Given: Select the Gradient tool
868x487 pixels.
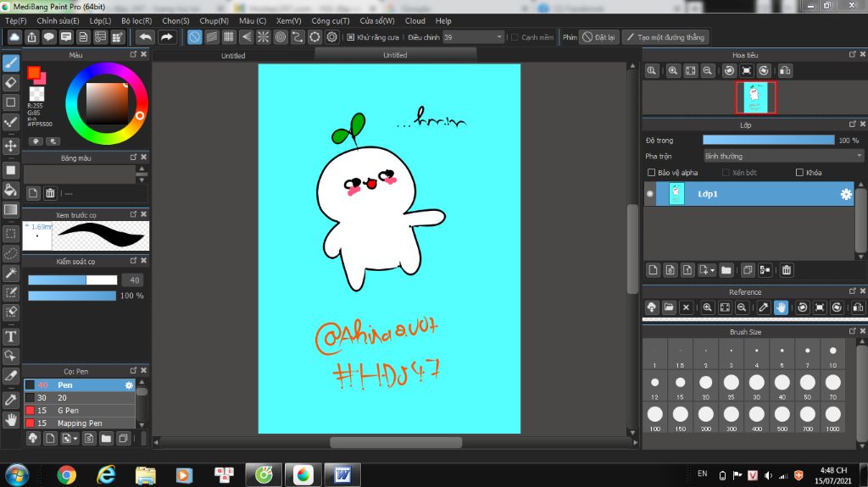Looking at the screenshot, I should 10,210.
